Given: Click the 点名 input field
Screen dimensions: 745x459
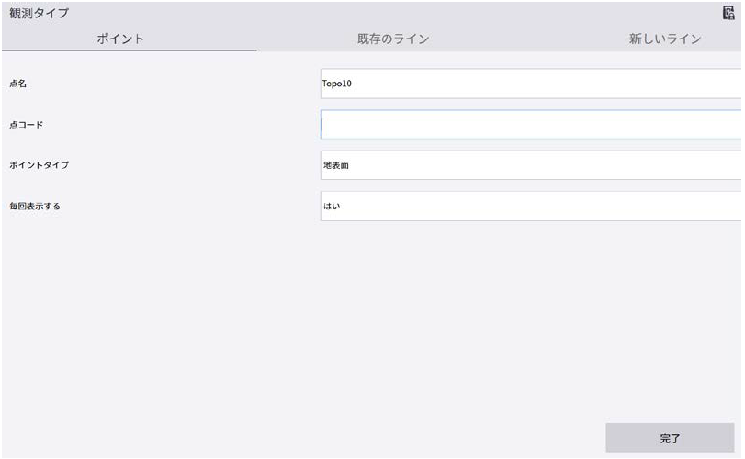Looking at the screenshot, I should tap(531, 84).
